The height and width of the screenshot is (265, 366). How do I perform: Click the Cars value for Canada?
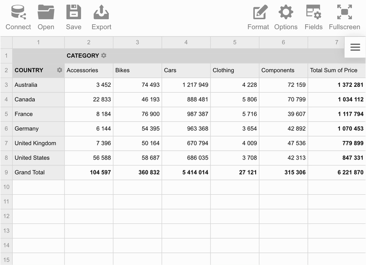click(x=186, y=100)
